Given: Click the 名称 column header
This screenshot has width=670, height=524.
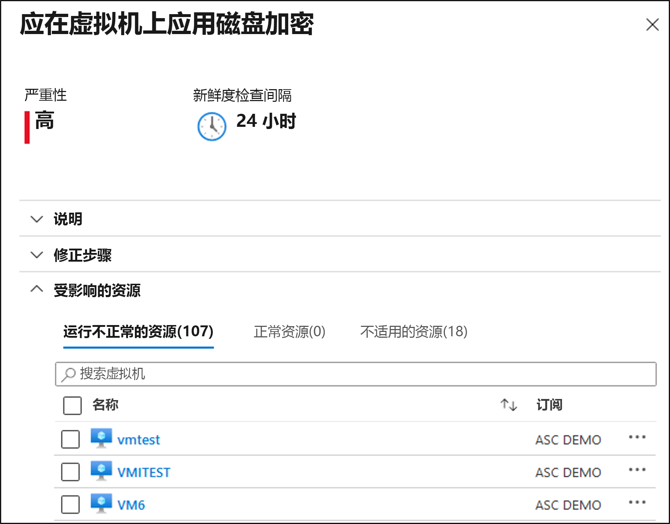Looking at the screenshot, I should (x=105, y=405).
